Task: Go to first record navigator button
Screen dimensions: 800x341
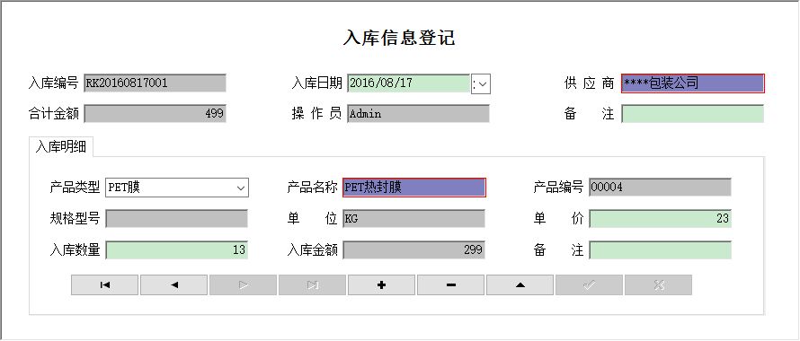Action: click(104, 285)
